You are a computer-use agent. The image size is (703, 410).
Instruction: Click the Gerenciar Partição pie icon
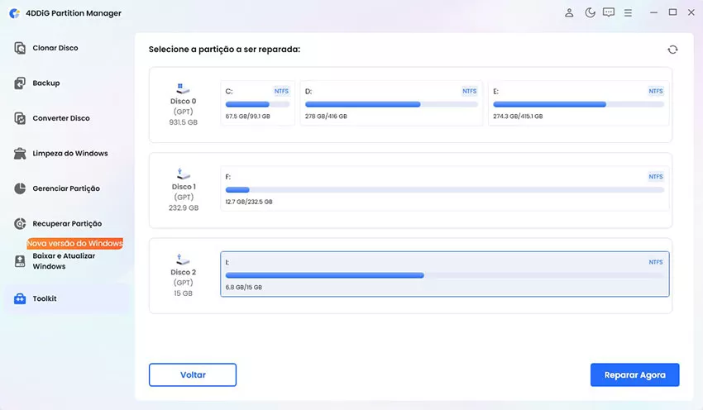(x=20, y=188)
